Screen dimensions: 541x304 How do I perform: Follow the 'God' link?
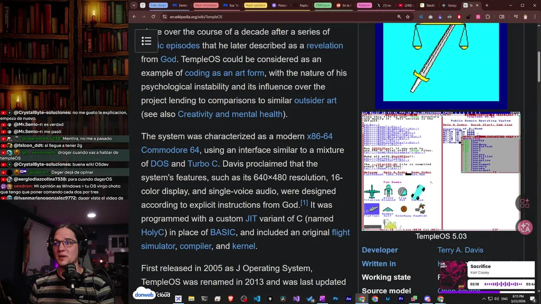(x=168, y=59)
